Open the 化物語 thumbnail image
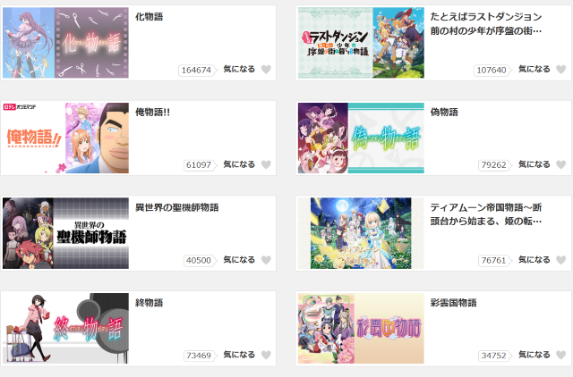This screenshot has width=573, height=377. tap(65, 43)
